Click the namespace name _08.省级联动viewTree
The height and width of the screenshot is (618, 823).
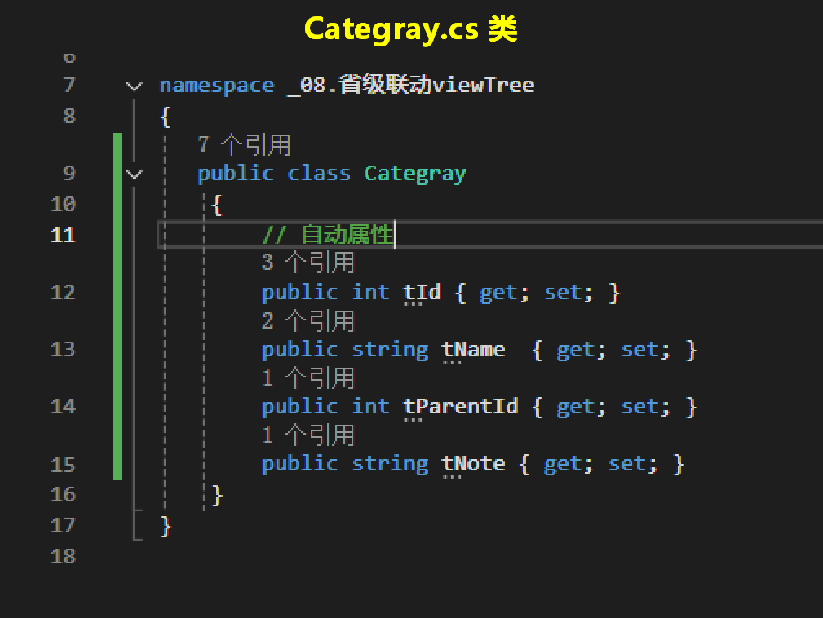pos(410,86)
